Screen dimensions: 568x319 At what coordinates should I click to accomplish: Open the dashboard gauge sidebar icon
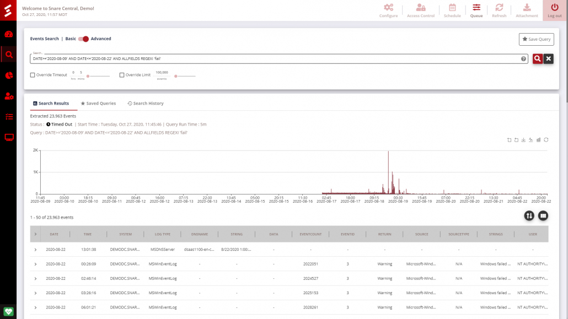[x=9, y=34]
